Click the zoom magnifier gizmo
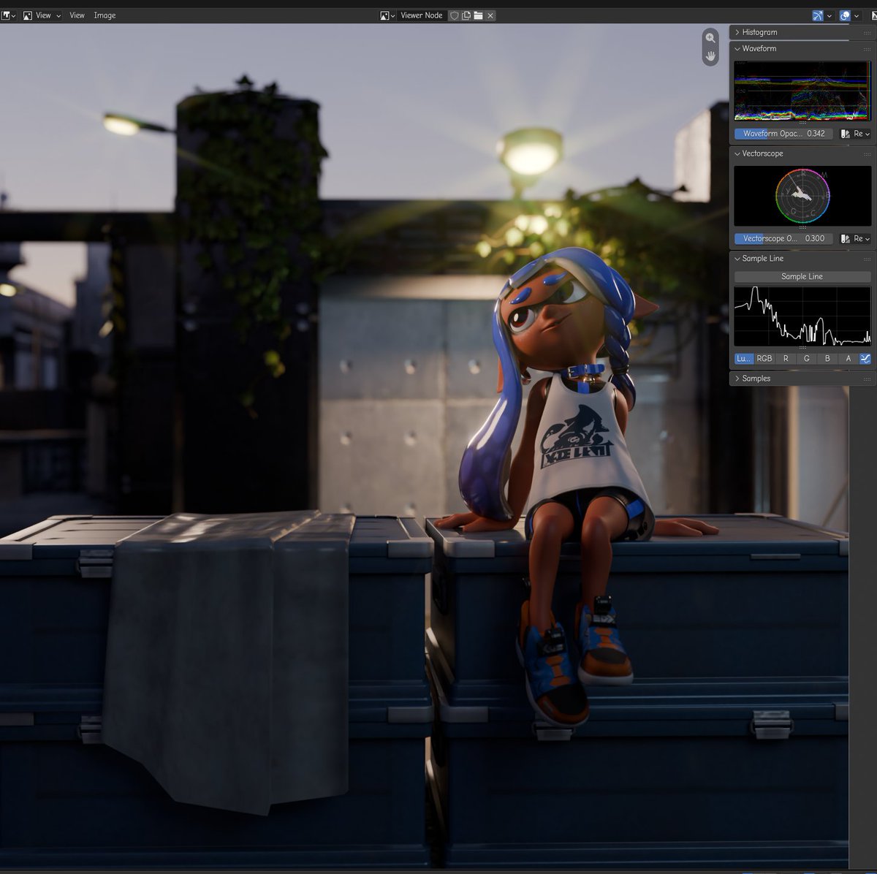 (x=710, y=38)
